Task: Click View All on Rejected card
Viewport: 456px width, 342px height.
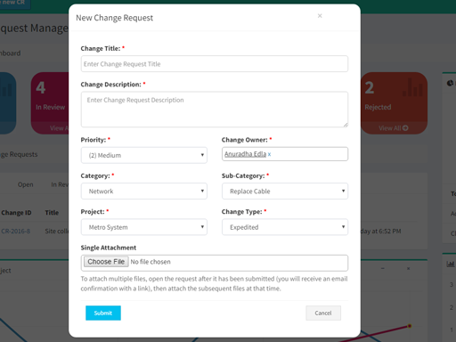Action: pyautogui.click(x=394, y=128)
